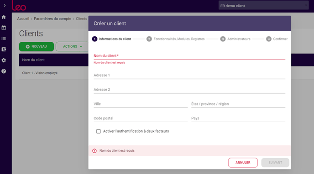314x174 pixels.
Task: Open the Home icon in sidebar
Action: click(x=4, y=17)
